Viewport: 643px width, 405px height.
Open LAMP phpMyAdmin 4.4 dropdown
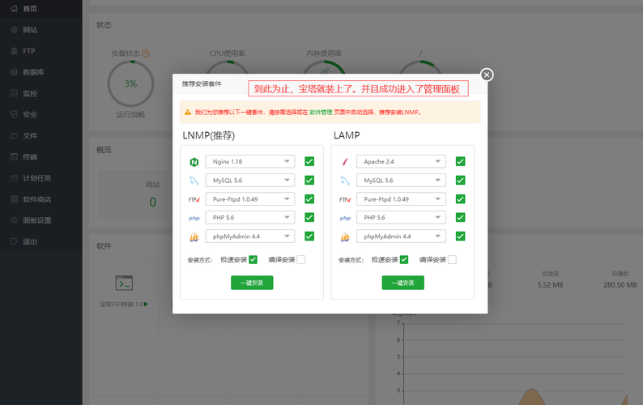click(x=401, y=236)
